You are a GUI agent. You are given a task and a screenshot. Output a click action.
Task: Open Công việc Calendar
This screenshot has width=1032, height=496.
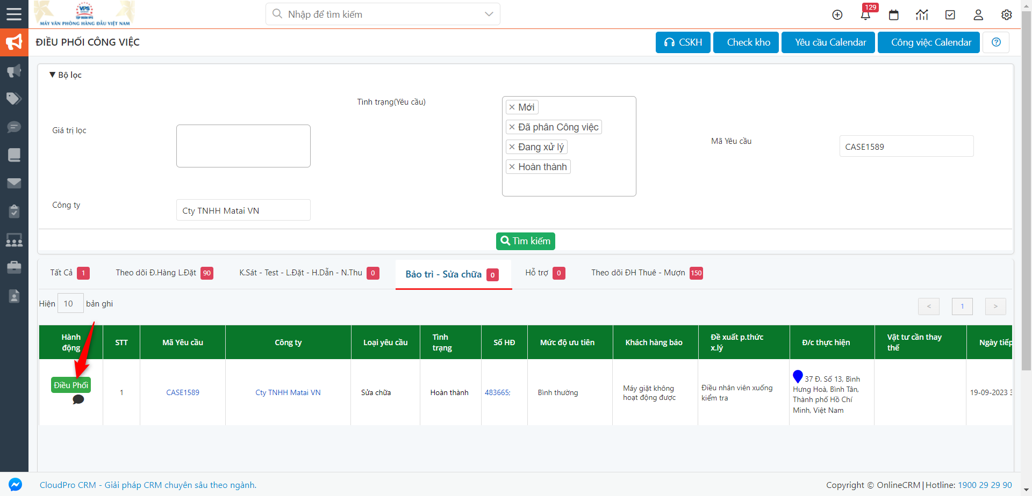coord(929,42)
